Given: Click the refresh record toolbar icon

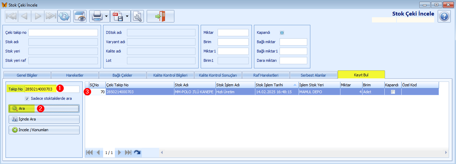Looking at the screenshot, I should click(x=64, y=16).
